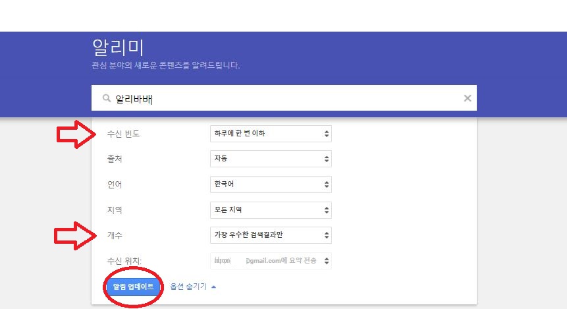This screenshot has height=309, width=567.
Task: Open the 출처 dropdown set to 자동
Action: coord(271,159)
